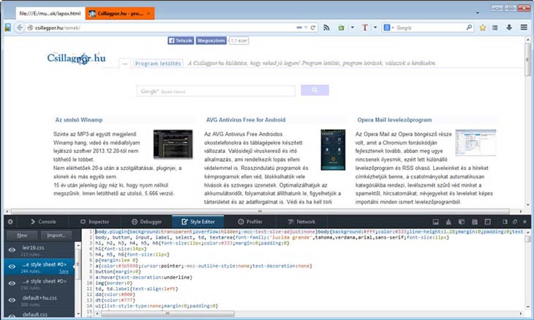
Task: Click the page horizontal scrollbar
Action: [260, 212]
